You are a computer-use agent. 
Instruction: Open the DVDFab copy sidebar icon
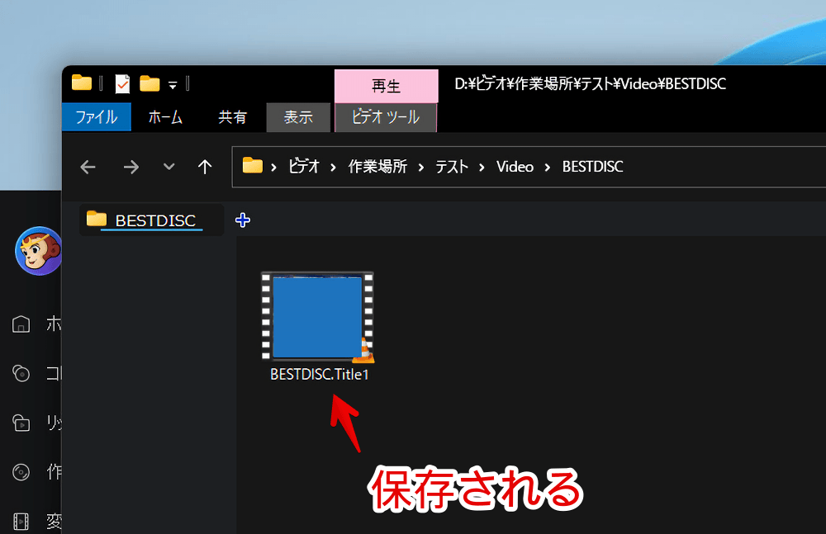tap(21, 373)
